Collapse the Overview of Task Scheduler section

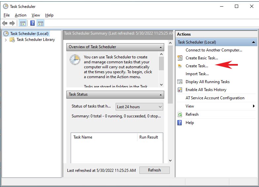(x=161, y=47)
